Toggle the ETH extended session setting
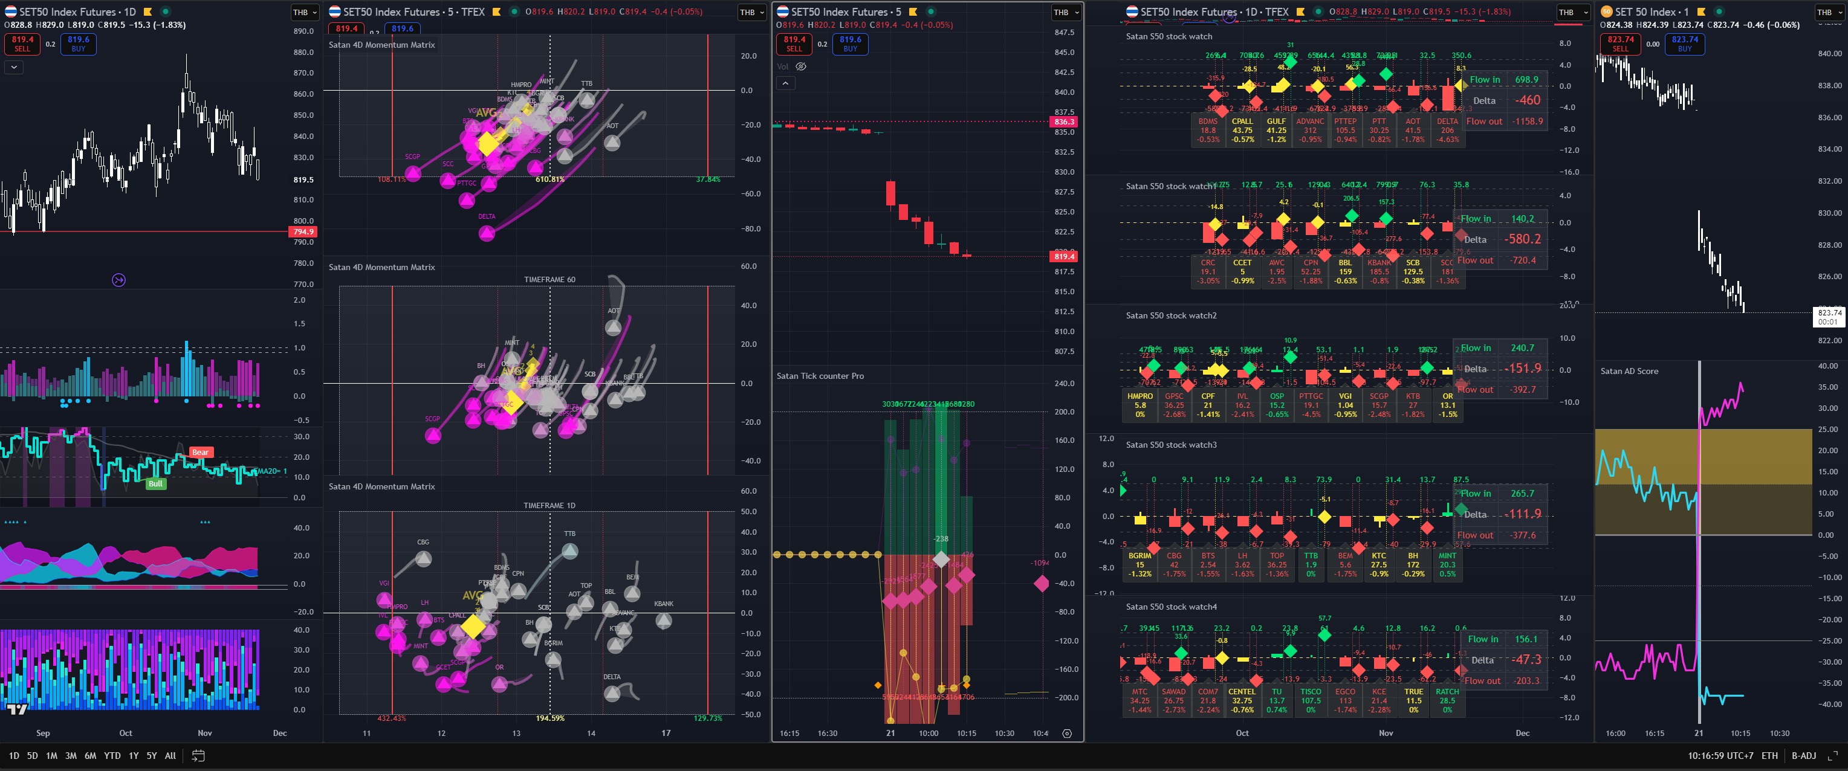Screen dimensions: 1848x771 tap(1770, 755)
